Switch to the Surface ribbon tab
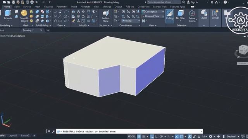 (x=27, y=7)
